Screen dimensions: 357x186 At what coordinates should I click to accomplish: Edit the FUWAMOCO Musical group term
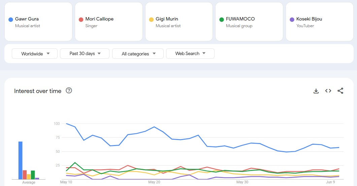click(x=249, y=22)
